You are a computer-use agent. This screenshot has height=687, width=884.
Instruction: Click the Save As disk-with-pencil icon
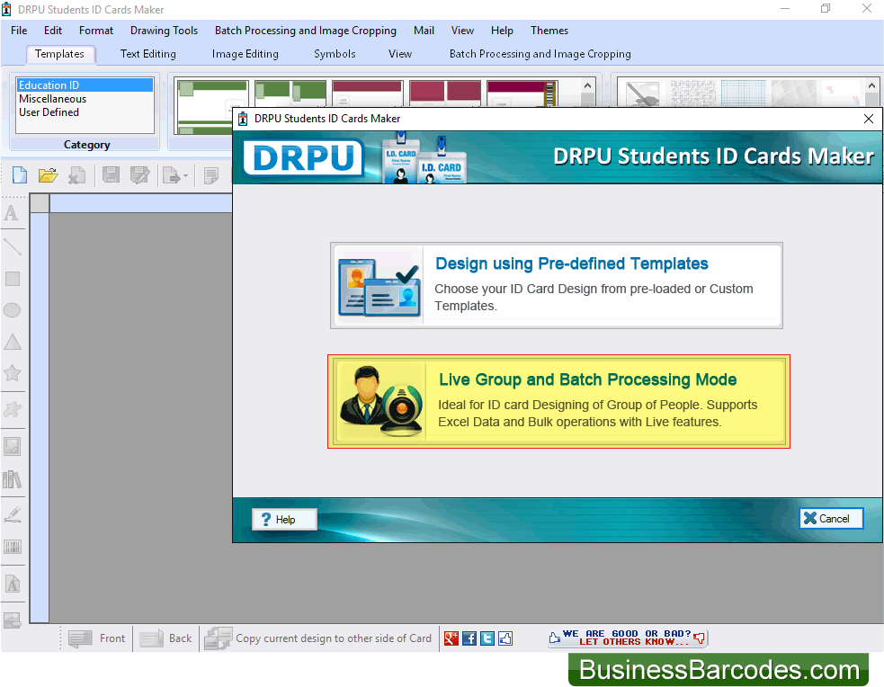[x=139, y=175]
